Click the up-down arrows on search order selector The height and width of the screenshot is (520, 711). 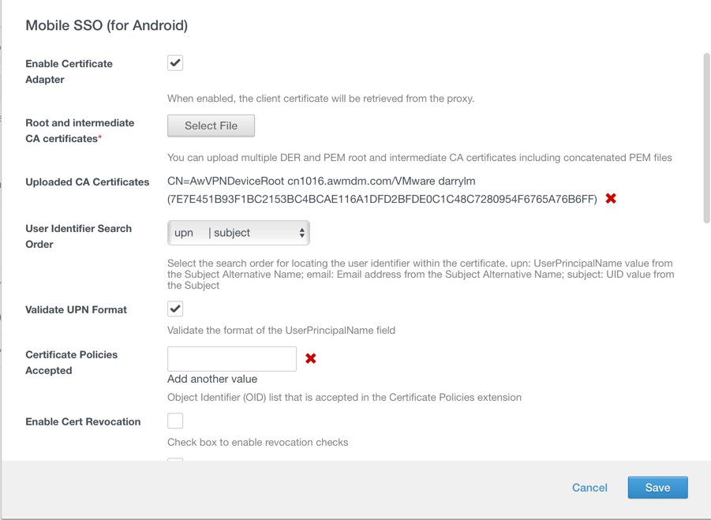pos(301,233)
